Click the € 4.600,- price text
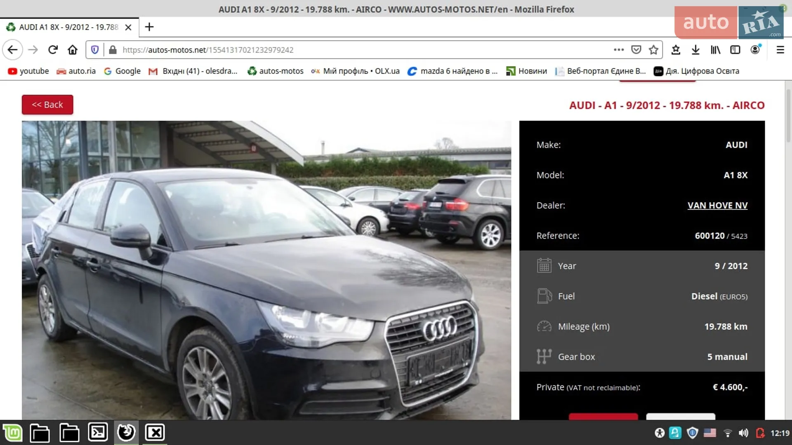The height and width of the screenshot is (445, 792). point(730,387)
